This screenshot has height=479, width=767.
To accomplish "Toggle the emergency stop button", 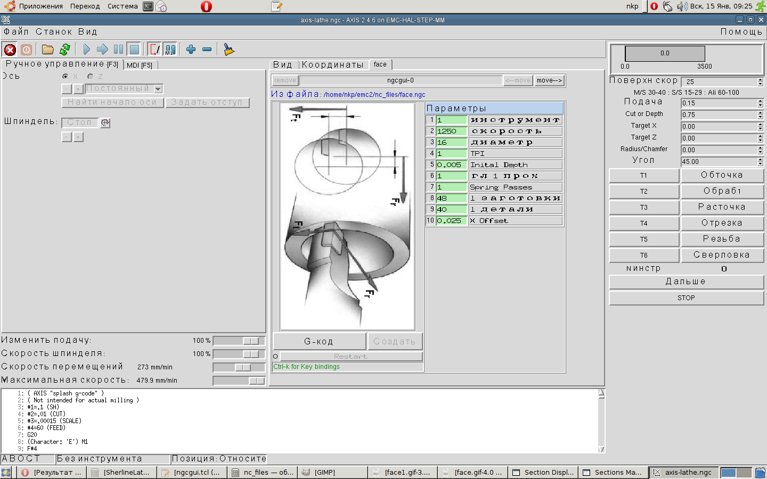I will tap(10, 49).
